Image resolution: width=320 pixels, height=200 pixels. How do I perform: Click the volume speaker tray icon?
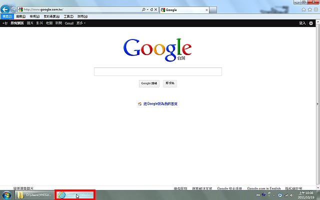tap(292, 195)
